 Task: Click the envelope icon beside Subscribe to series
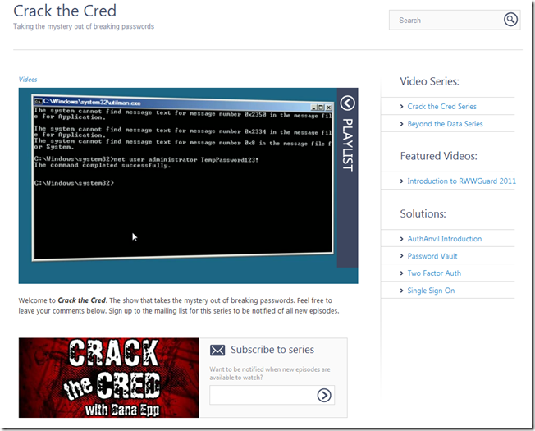[x=217, y=350]
